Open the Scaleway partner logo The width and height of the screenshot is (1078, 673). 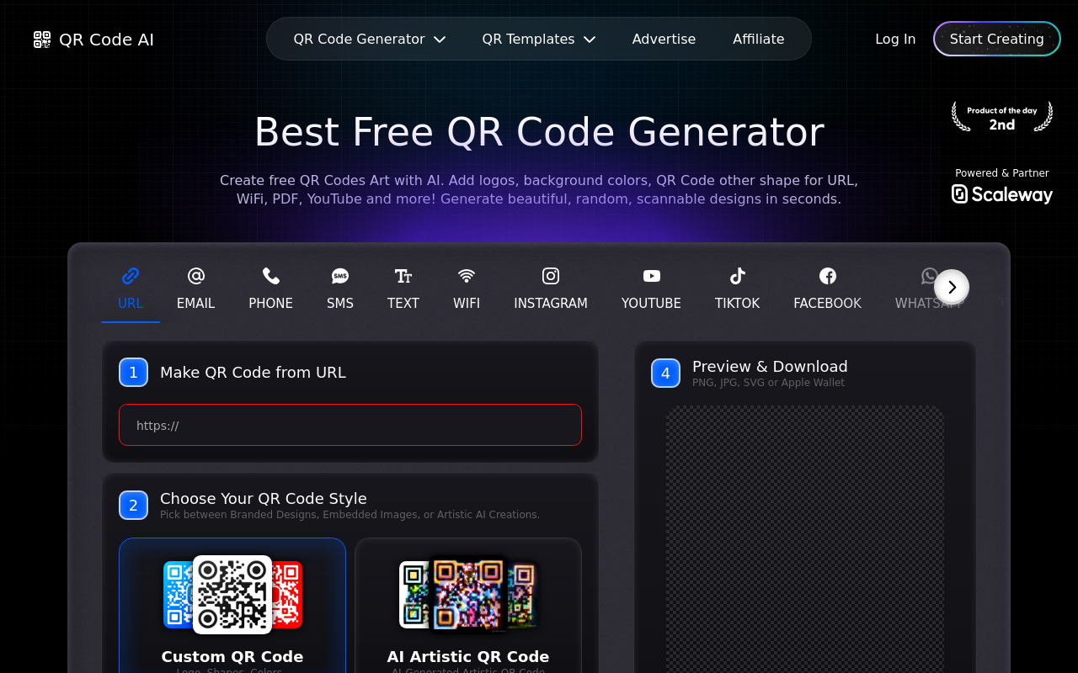1002,194
